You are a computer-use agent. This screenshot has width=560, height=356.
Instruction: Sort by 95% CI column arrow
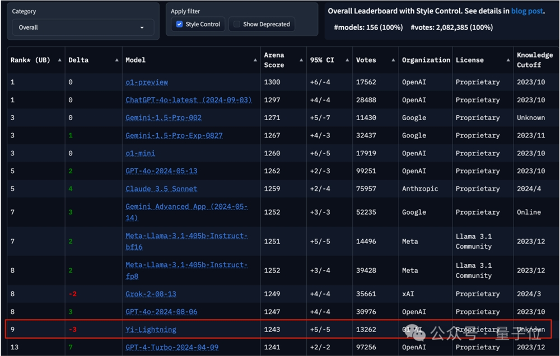(347, 60)
